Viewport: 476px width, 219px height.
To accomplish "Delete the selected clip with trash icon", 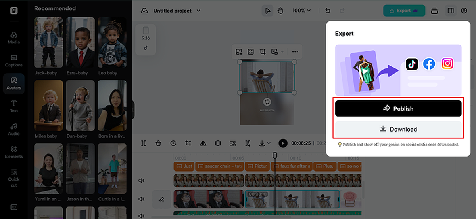I will pyautogui.click(x=158, y=143).
